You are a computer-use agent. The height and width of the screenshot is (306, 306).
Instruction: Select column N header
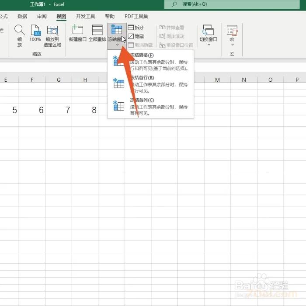(x=244, y=80)
